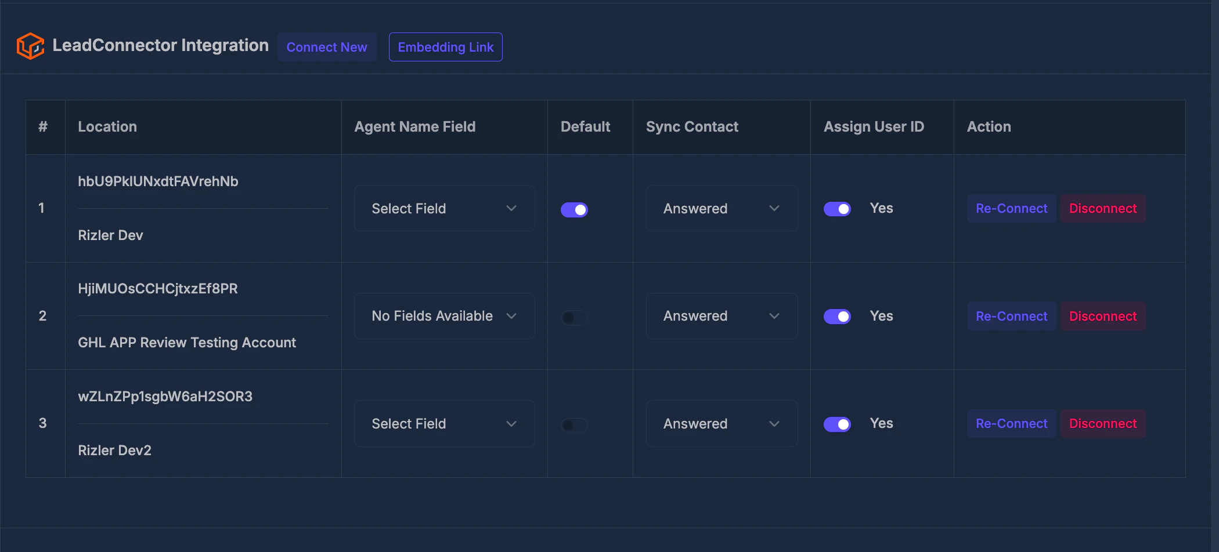Image resolution: width=1219 pixels, height=552 pixels.
Task: Turn off Assign User ID for GHL APP Review Testing Account
Action: (837, 316)
